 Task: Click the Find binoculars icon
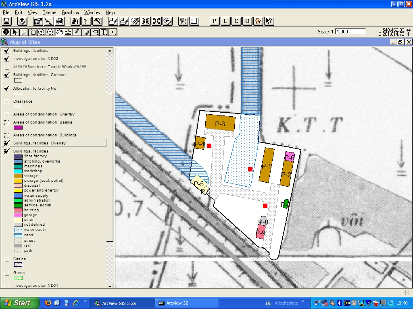tap(75, 21)
